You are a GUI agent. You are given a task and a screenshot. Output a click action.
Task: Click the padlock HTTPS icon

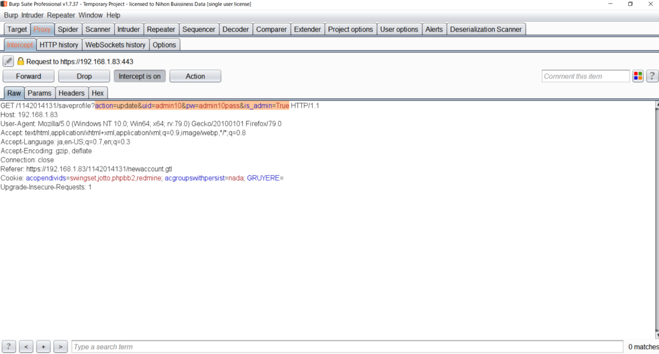coord(21,61)
